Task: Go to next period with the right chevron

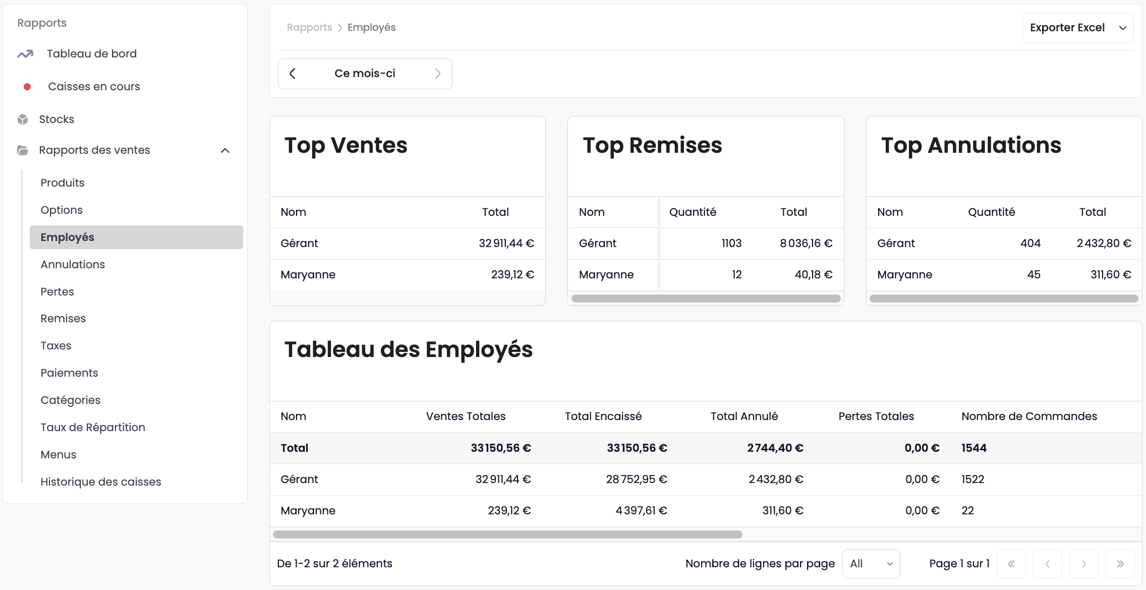Action: pos(438,73)
